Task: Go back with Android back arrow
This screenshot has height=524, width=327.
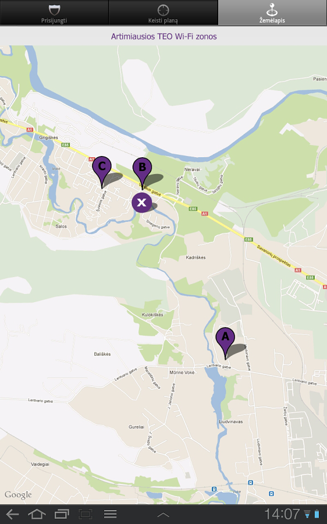Action: point(12,514)
